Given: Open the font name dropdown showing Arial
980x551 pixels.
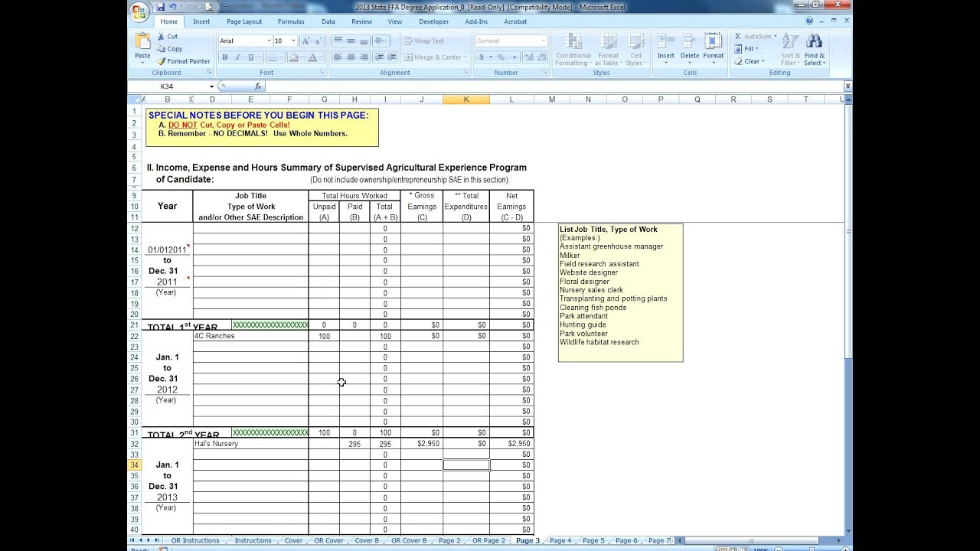Looking at the screenshot, I should point(269,41).
